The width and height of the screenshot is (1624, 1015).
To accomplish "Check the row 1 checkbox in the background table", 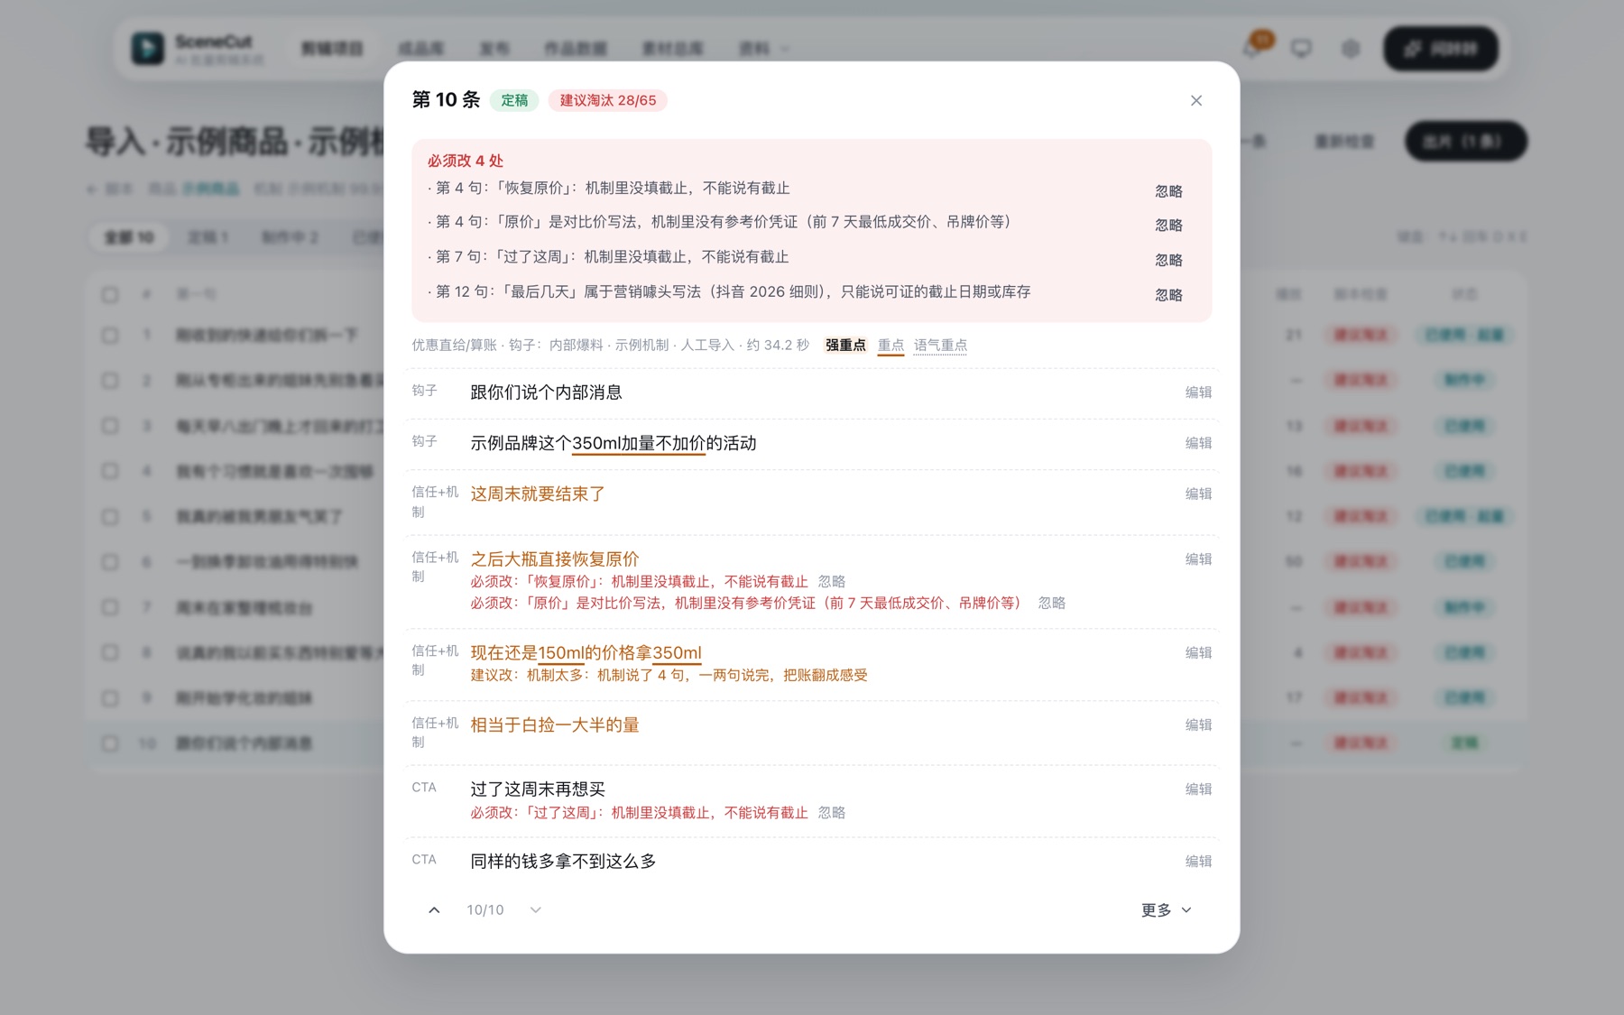I will (110, 335).
